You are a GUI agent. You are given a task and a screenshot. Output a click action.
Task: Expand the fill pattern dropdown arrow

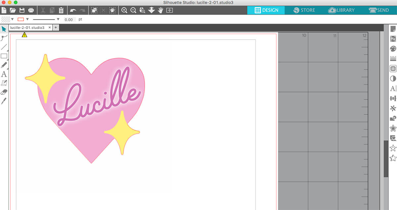click(x=12, y=19)
